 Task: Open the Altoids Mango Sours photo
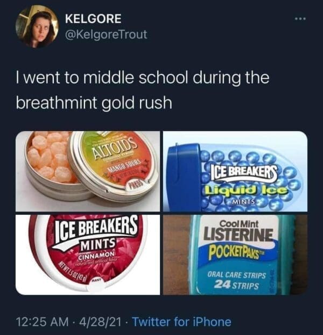[x=88, y=171]
